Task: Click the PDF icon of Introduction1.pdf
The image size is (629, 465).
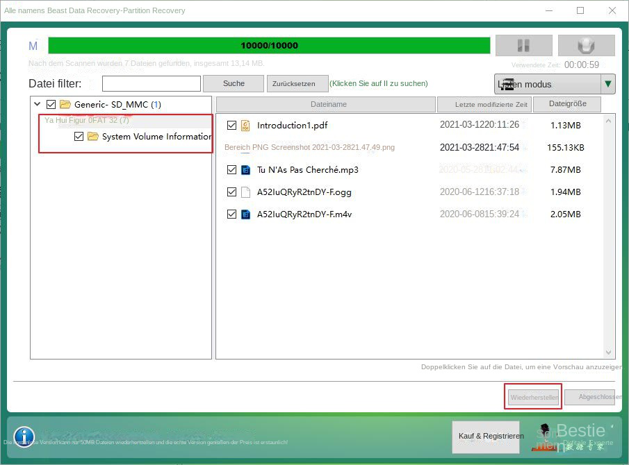Action: point(245,126)
